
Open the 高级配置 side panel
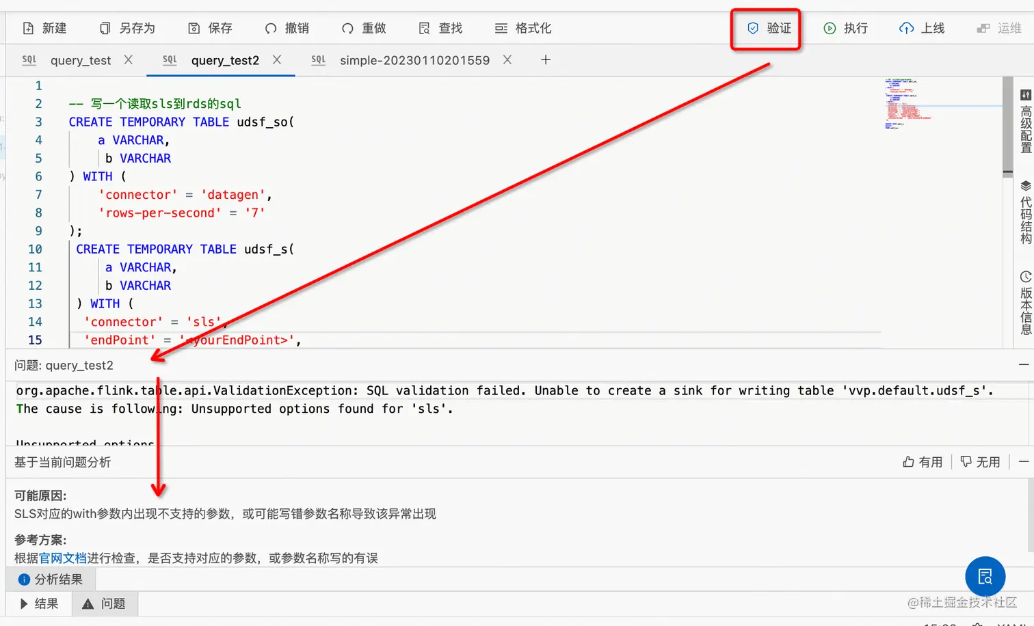click(x=1025, y=121)
